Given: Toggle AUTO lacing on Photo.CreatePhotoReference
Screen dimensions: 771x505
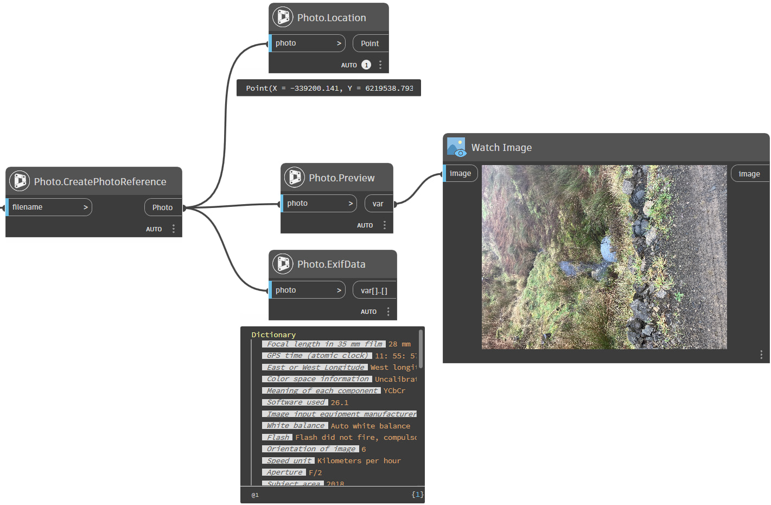Looking at the screenshot, I should pyautogui.click(x=154, y=229).
